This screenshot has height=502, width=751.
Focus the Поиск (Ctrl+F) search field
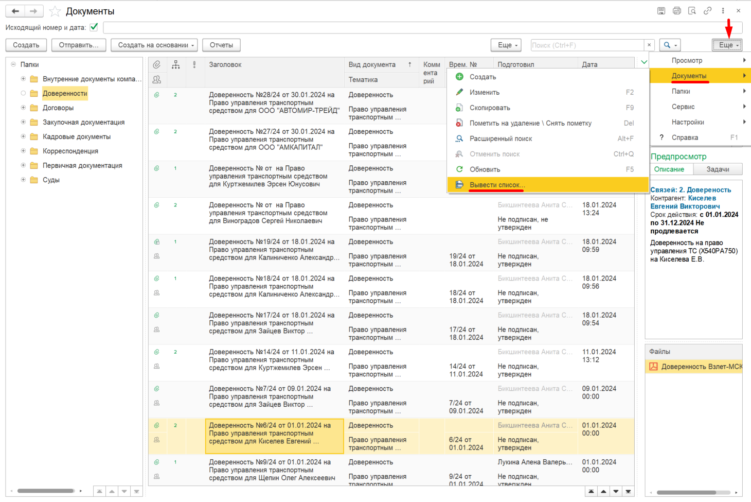point(587,45)
